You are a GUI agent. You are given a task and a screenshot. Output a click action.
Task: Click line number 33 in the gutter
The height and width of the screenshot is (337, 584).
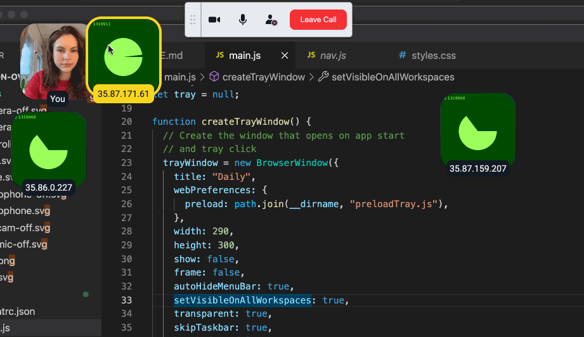click(x=126, y=300)
